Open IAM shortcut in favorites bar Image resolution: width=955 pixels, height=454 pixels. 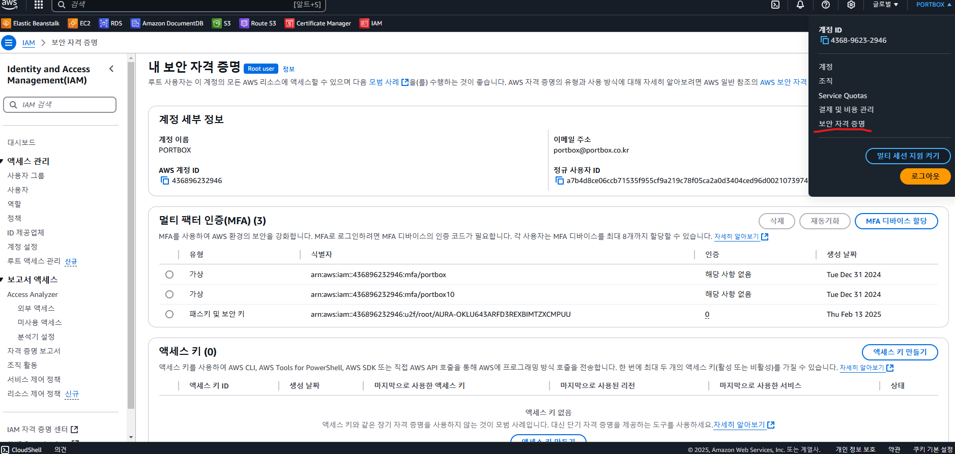tap(371, 23)
